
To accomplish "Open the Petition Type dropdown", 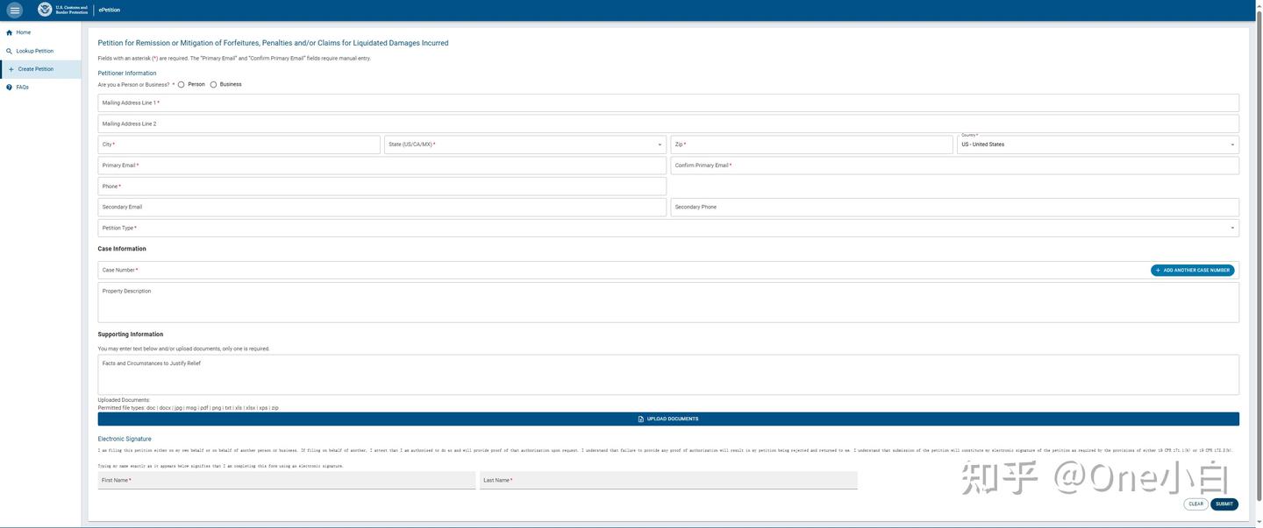I will 668,228.
